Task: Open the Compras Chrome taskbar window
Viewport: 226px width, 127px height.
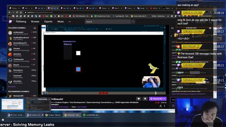Action: click(x=53, y=115)
